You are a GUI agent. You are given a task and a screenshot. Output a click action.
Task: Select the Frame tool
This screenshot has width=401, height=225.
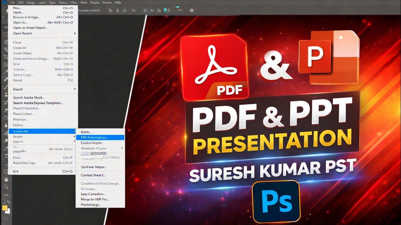coord(6,64)
